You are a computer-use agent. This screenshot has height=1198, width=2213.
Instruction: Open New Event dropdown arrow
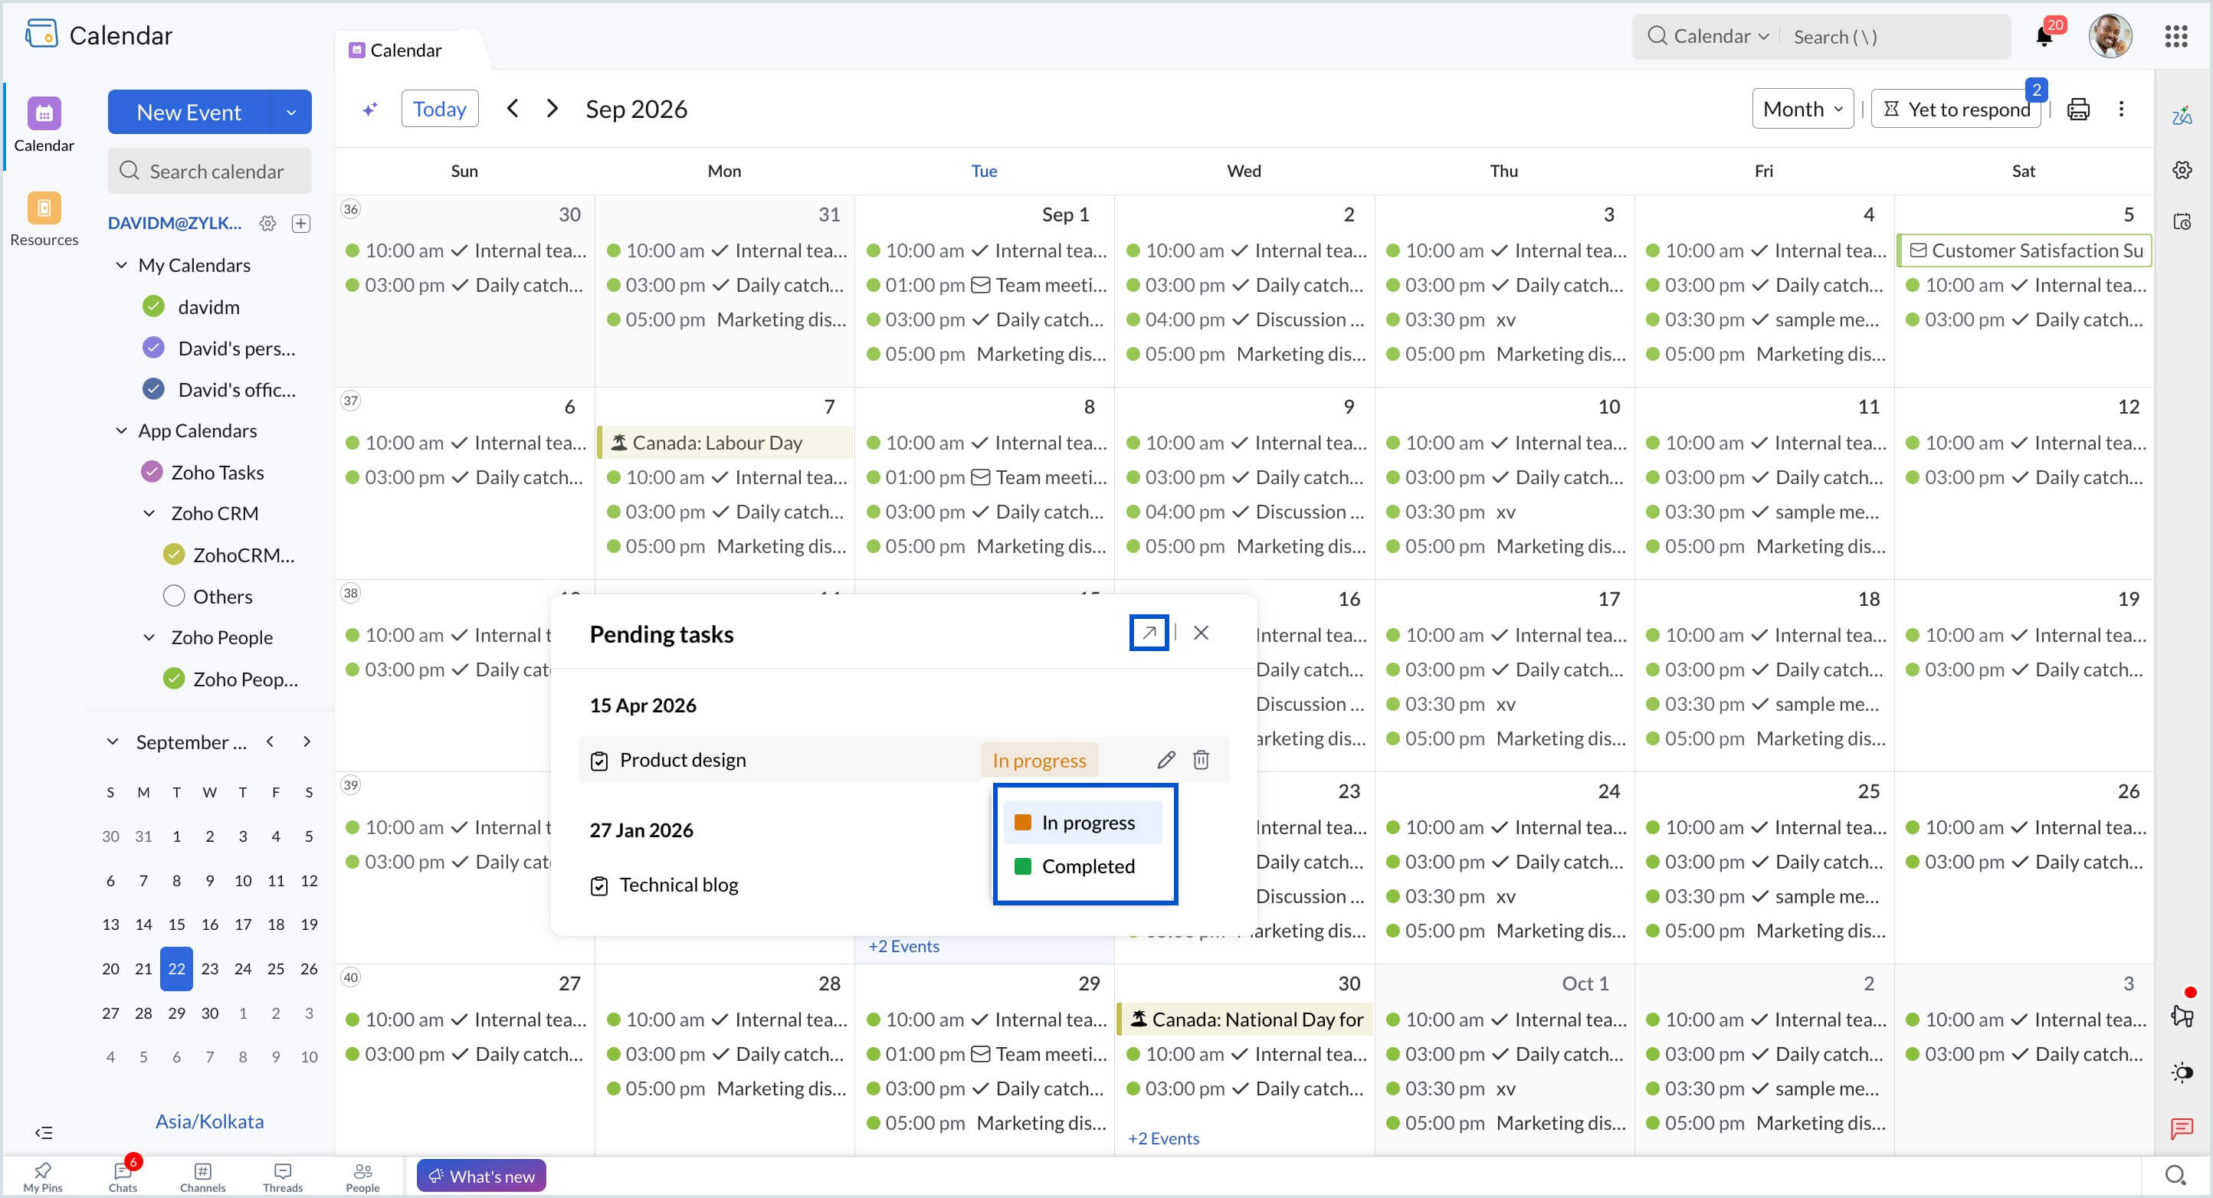point(291,112)
